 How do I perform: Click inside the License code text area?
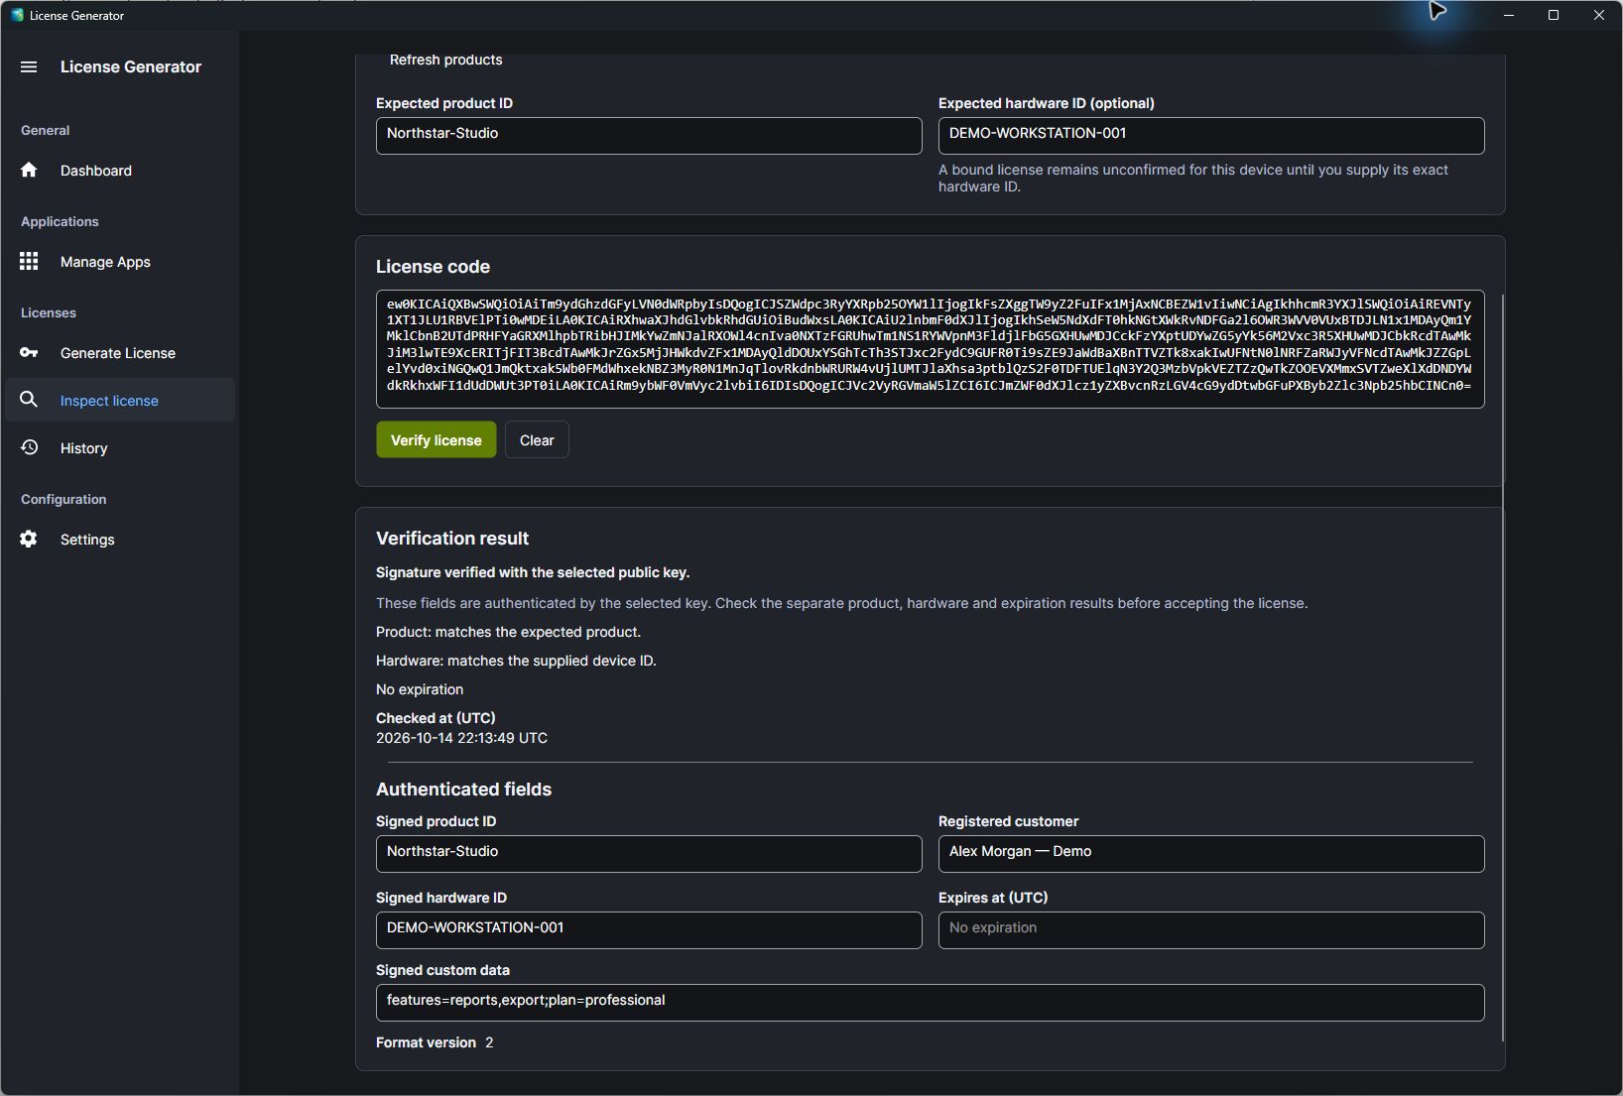[930, 349]
